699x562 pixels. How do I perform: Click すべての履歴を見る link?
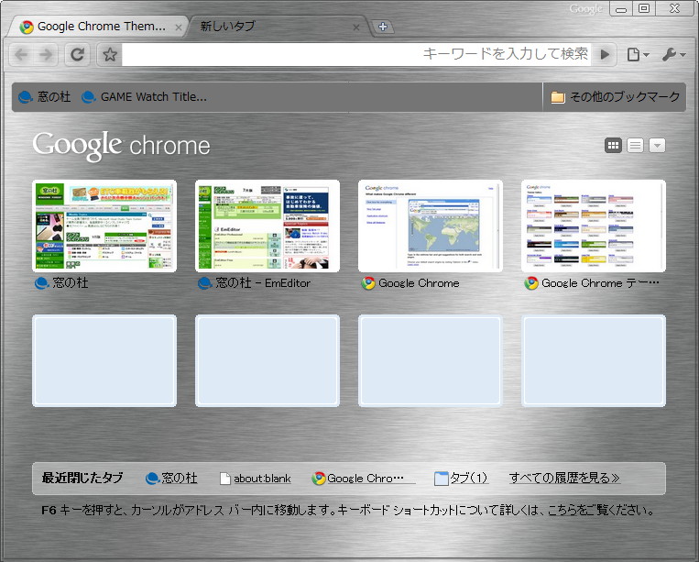point(564,479)
